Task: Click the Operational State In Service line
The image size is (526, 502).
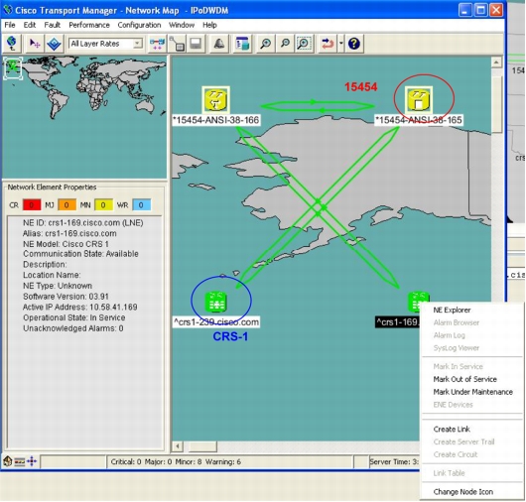Action: click(x=73, y=317)
